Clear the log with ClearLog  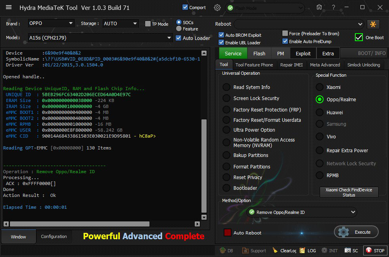tap(284, 251)
